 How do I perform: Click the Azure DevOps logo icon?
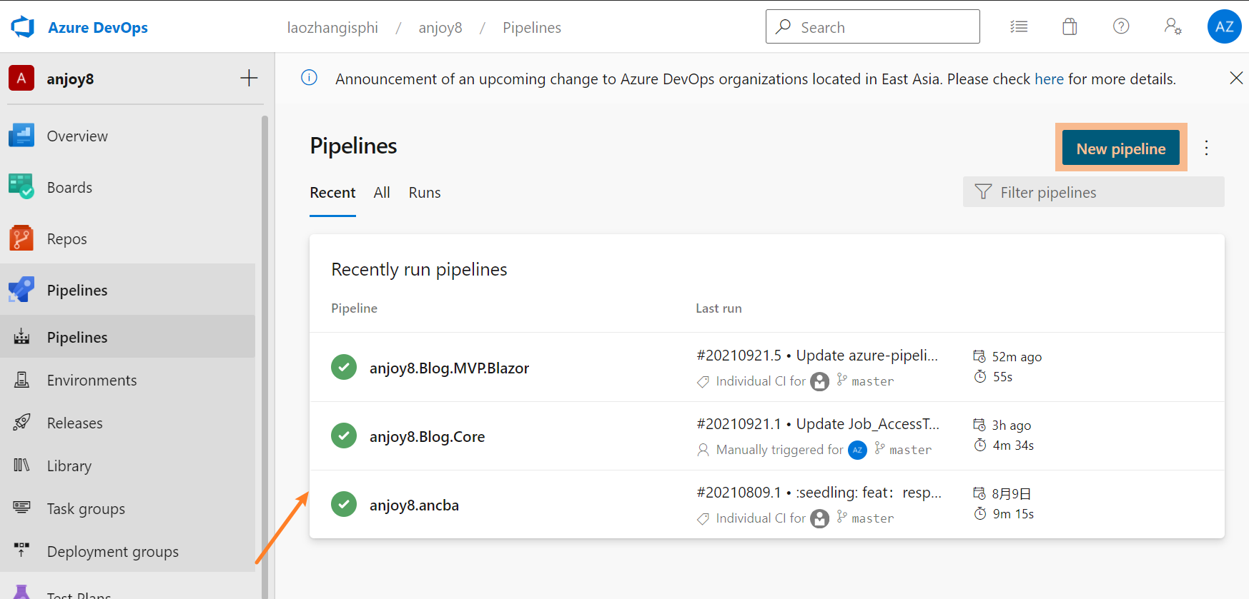(x=23, y=27)
